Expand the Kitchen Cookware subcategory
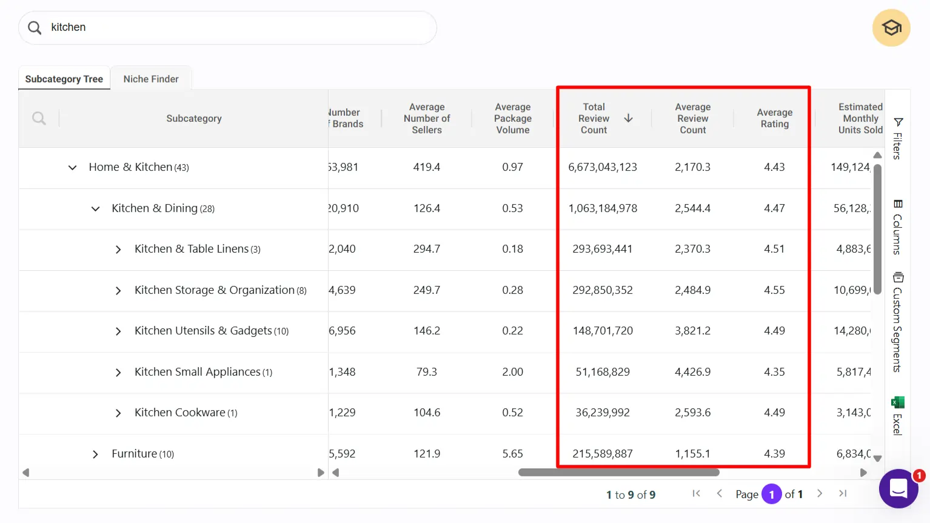This screenshot has width=930, height=523. tap(118, 413)
